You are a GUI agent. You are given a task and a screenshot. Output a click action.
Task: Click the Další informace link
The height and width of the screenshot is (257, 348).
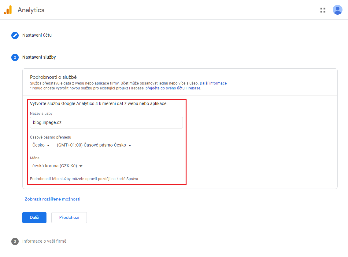(x=213, y=83)
